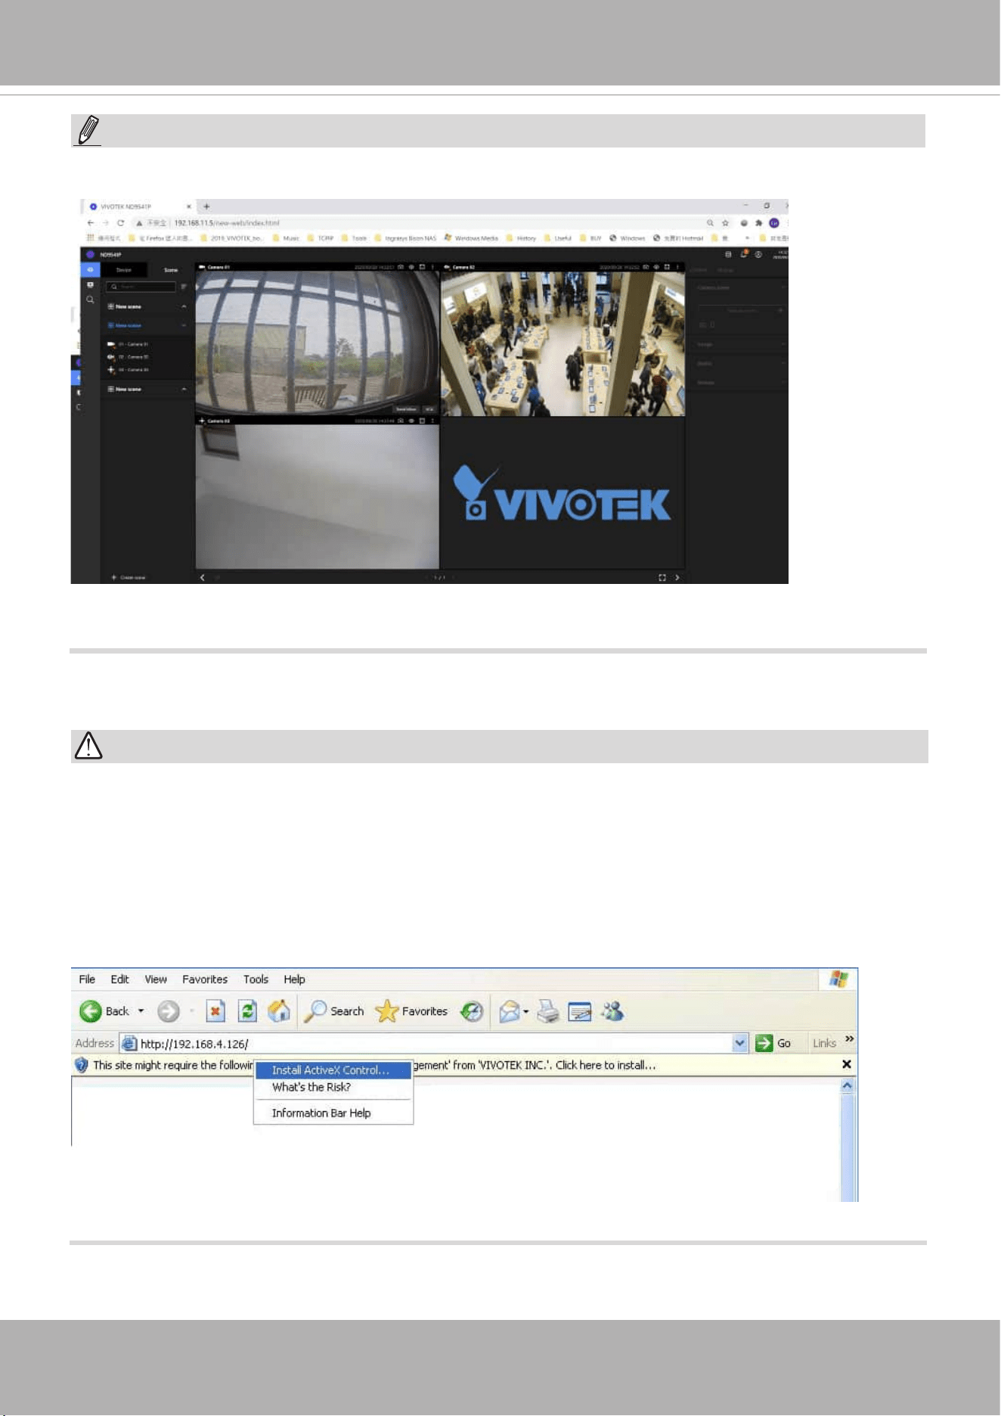
Task: Select What's the Risk? menu entry
Action: pyautogui.click(x=333, y=1087)
